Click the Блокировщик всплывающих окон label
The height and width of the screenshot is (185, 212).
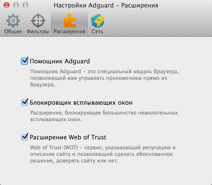point(81,103)
